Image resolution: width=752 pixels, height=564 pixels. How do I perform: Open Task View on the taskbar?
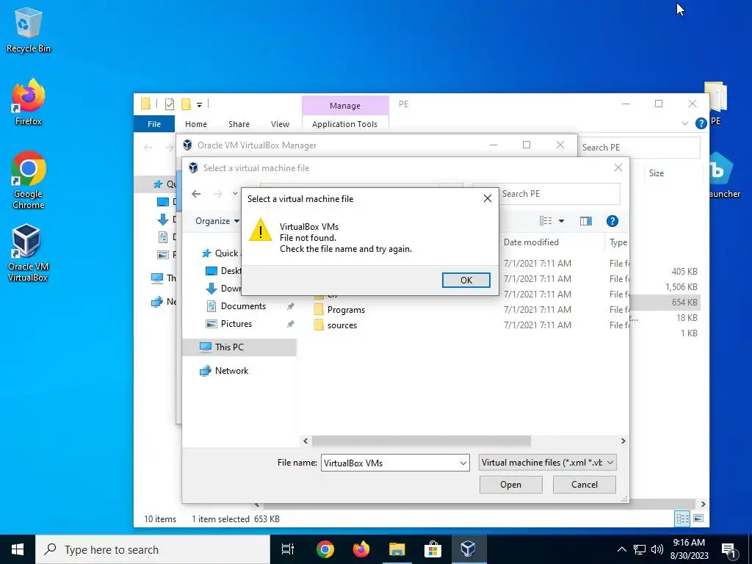click(x=288, y=549)
